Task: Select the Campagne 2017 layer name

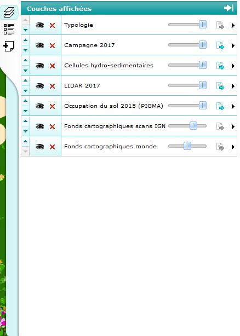Action: point(89,45)
